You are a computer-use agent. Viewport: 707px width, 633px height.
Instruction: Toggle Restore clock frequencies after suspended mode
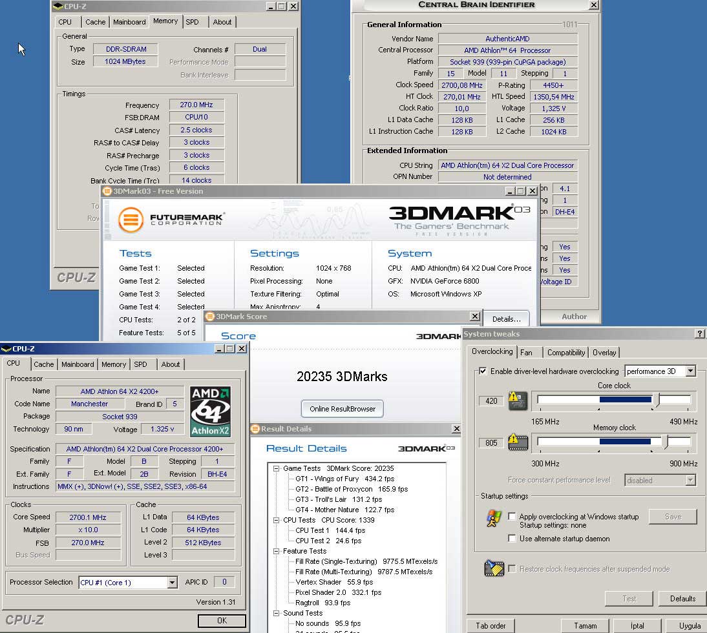(x=512, y=568)
